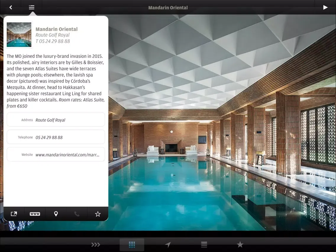
Task: Open the Website row mandarinoriental.com link
Action: pyautogui.click(x=56, y=154)
